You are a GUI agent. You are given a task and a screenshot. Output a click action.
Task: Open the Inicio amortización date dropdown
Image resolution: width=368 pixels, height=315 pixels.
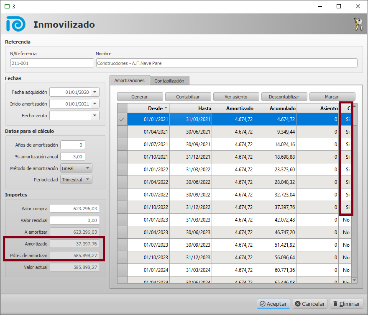pos(95,104)
